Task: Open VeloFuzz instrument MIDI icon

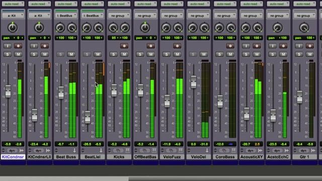Action: (181, 150)
